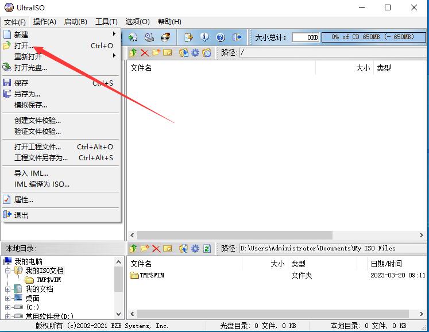Click the green refresh icon in local pane toolbar

tap(207, 249)
